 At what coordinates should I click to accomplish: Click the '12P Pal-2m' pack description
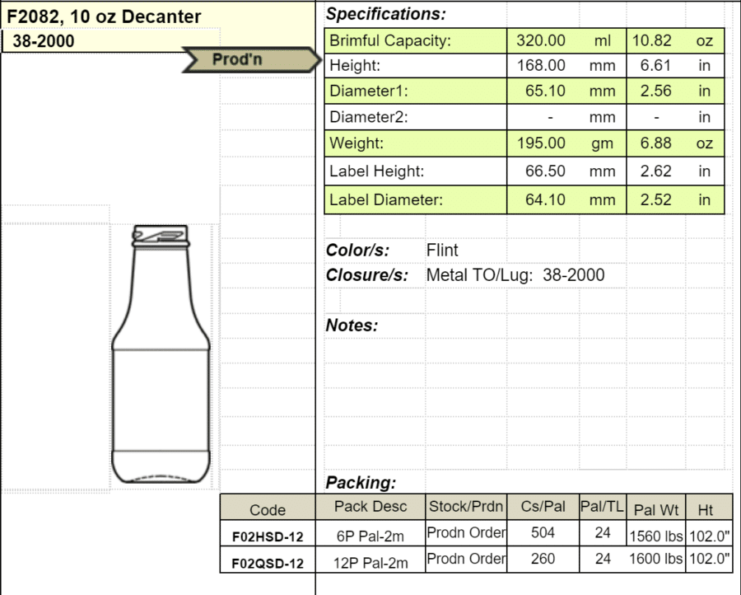point(370,563)
